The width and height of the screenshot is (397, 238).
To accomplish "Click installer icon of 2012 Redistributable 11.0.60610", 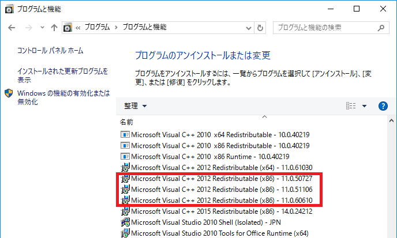I will 125,201.
